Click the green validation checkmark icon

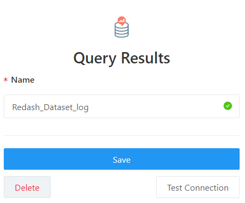tap(228, 106)
